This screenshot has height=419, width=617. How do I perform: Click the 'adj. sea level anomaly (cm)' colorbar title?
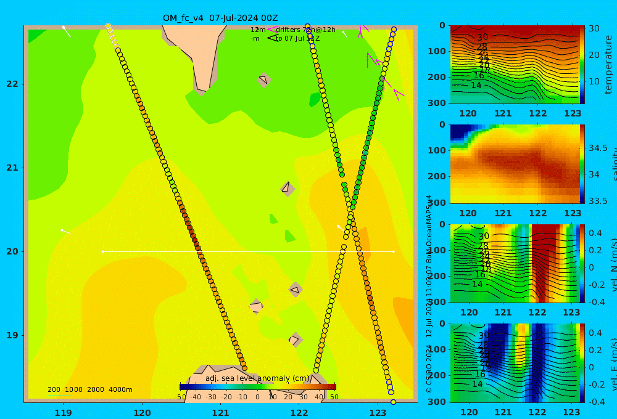257,378
